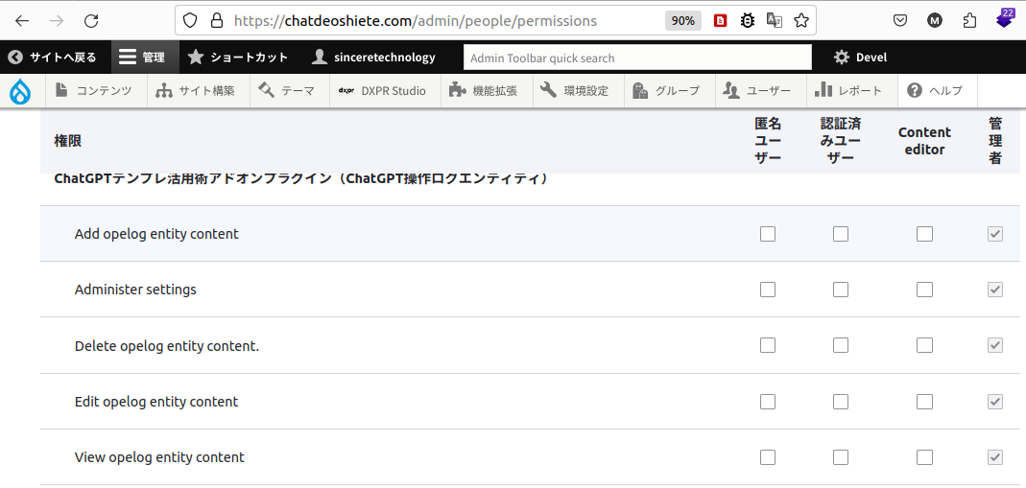This screenshot has width=1026, height=488.
Task: Check Add opelog entity content for 認証済みユーザー
Action: coord(840,234)
